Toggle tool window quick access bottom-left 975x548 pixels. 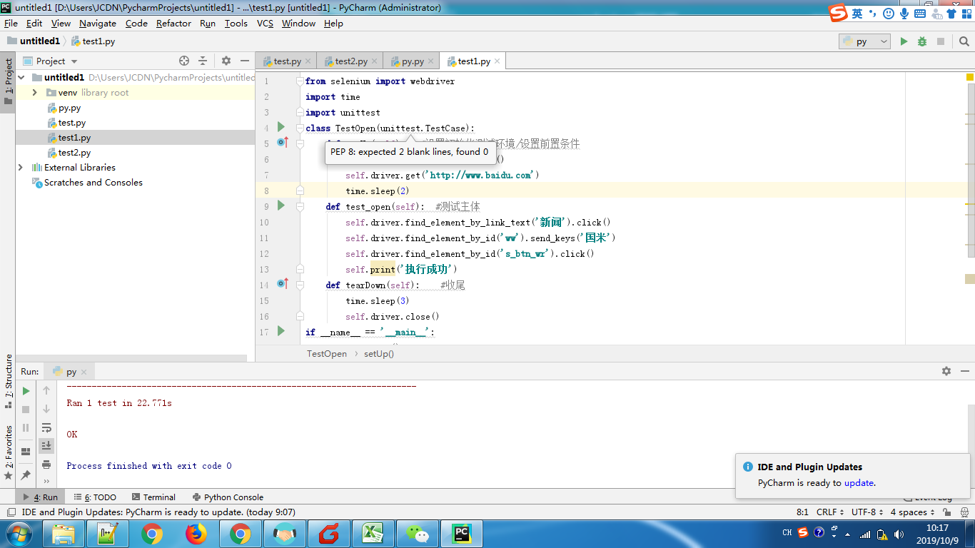11,512
